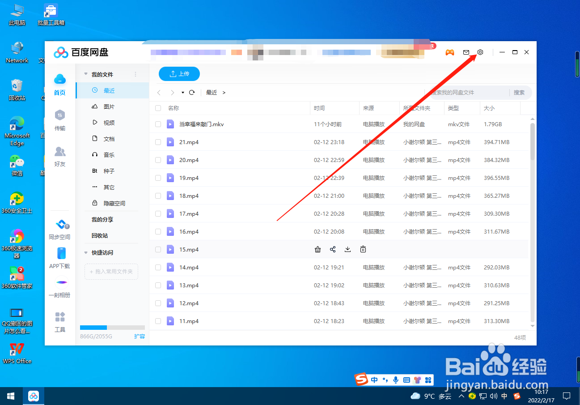Click the 上传 upload button
The image size is (580, 405).
coord(179,74)
